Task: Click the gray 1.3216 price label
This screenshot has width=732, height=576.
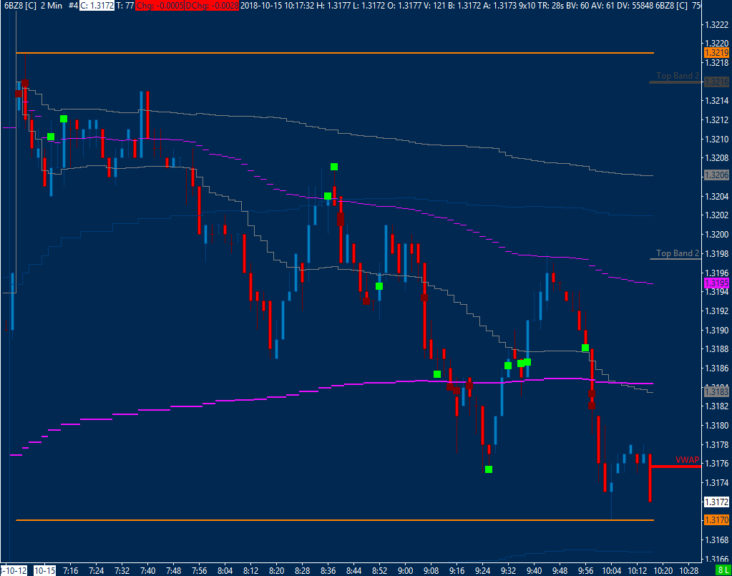Action: pos(716,82)
